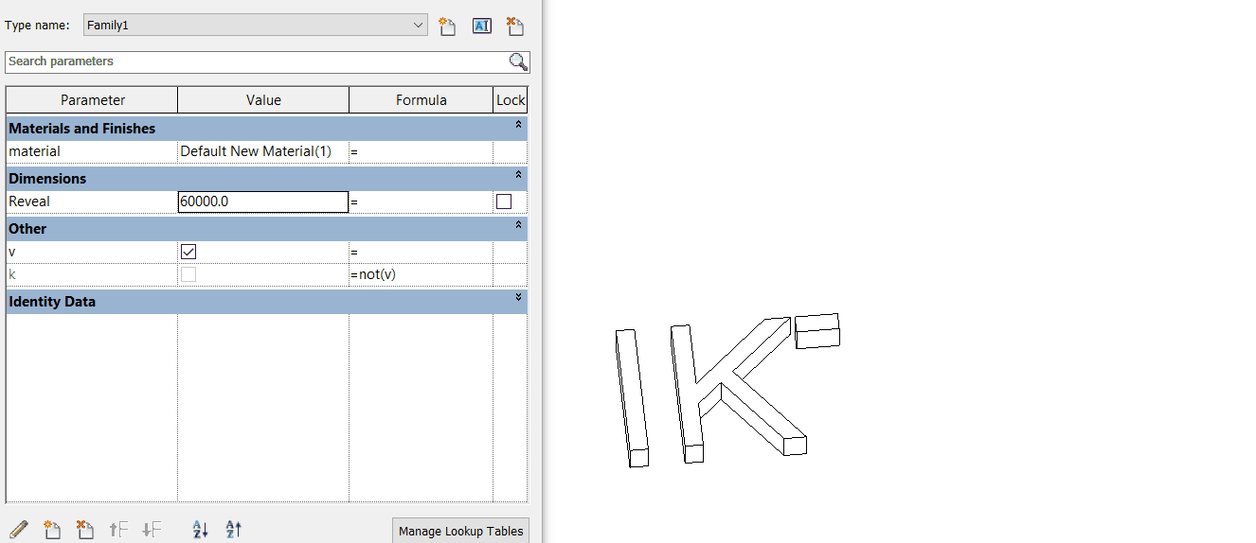
Task: Click the Move Parameter Up icon
Action: [x=118, y=530]
